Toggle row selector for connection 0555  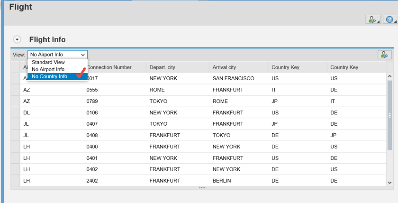click(15, 90)
